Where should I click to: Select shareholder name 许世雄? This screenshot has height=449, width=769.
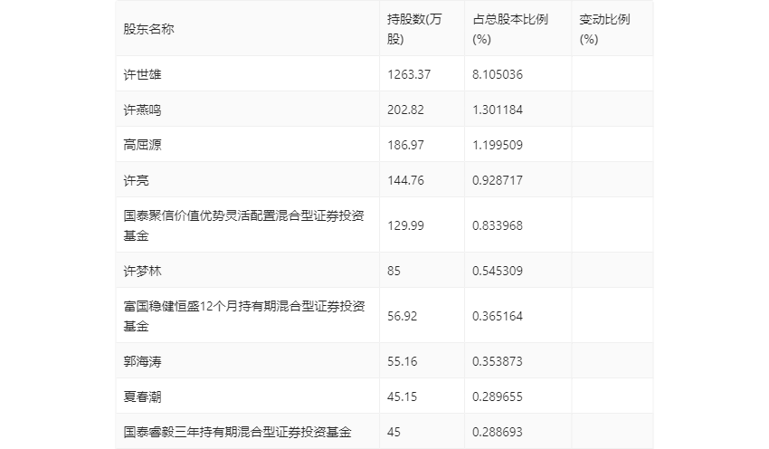pyautogui.click(x=142, y=74)
